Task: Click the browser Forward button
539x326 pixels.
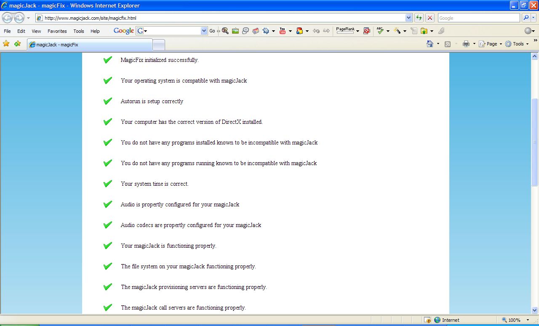Action: (19, 18)
